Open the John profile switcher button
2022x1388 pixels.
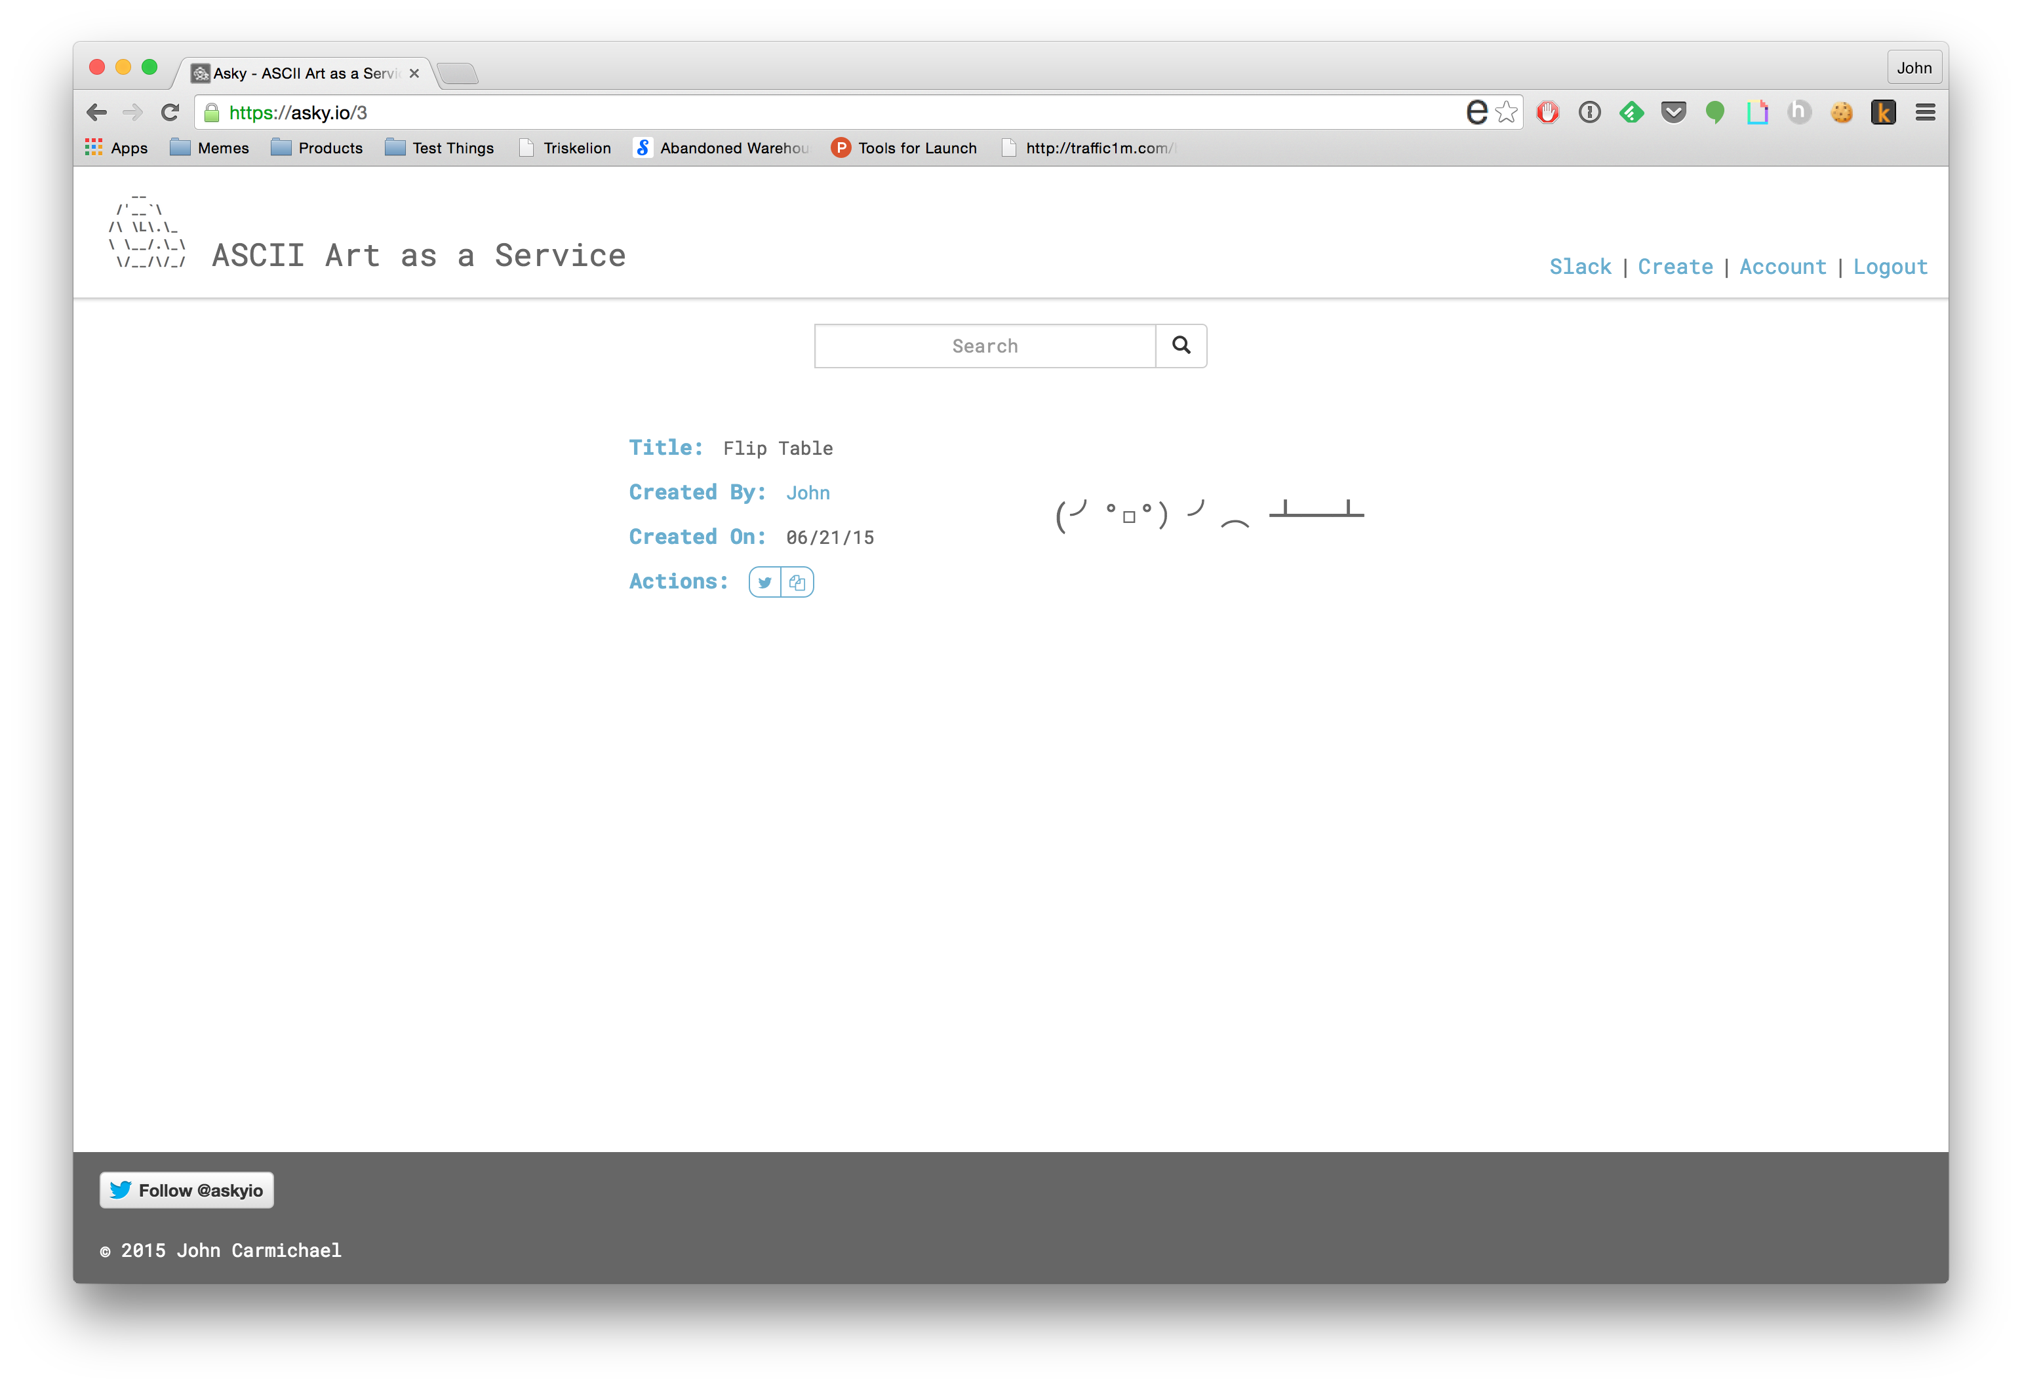(1913, 68)
